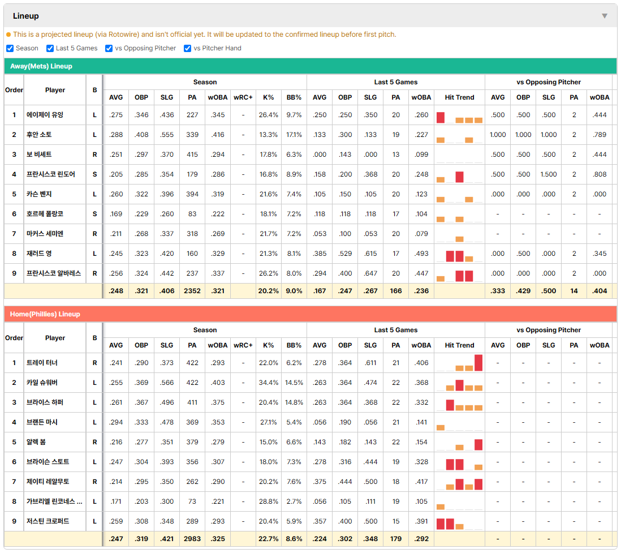Click 프란시스코 린도어 player name

click(x=51, y=174)
